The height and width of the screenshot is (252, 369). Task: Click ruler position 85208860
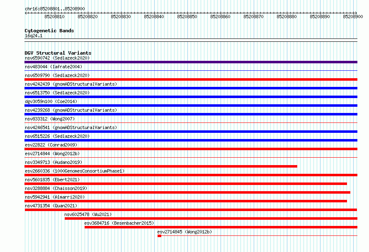coord(220,17)
